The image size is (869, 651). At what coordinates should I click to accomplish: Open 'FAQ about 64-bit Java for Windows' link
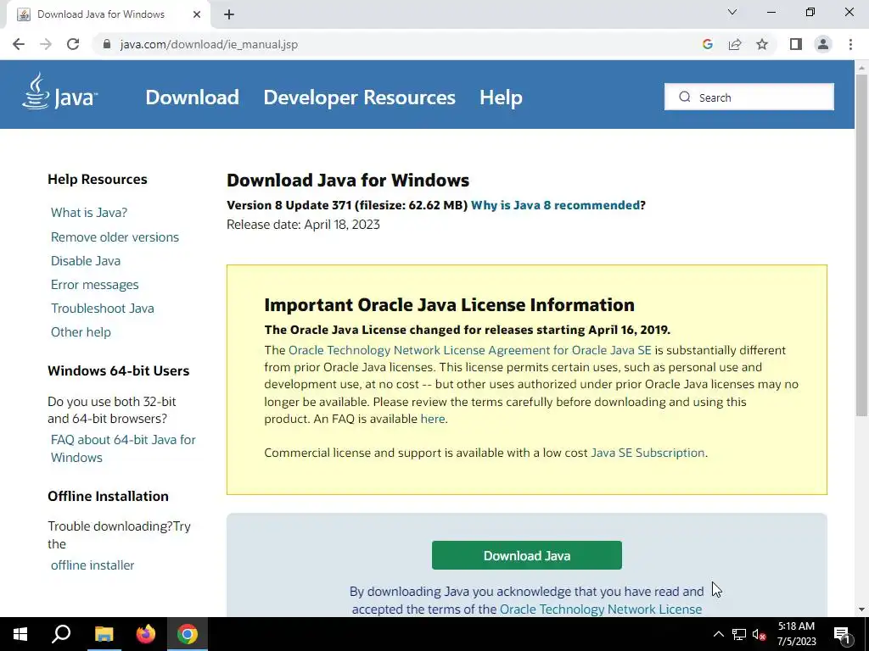click(x=123, y=448)
